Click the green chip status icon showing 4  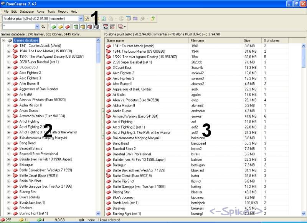40,220
